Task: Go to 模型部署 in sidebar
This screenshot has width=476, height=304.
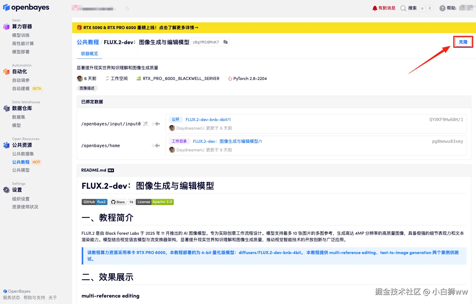Action: (x=21, y=52)
